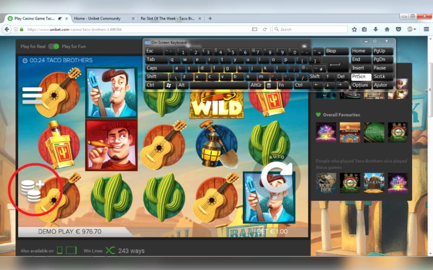This screenshot has width=433, height=270.
Task: Reload the page
Action: [x=264, y=29]
